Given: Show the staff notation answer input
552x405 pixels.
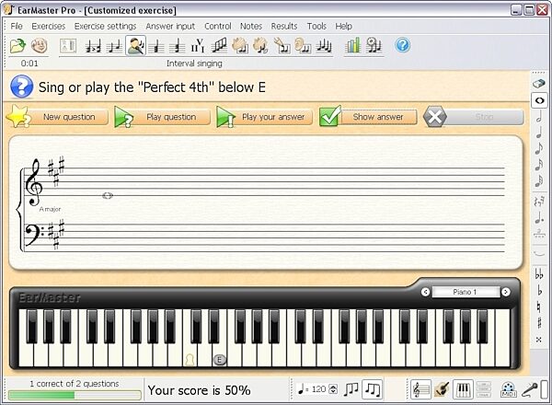Looking at the screenshot, I should tap(421, 389).
